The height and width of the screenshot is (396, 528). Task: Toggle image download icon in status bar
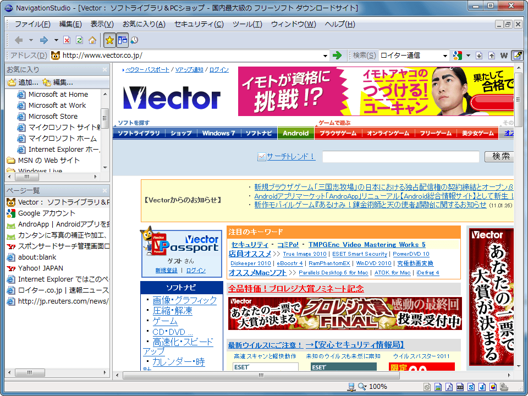(438, 387)
